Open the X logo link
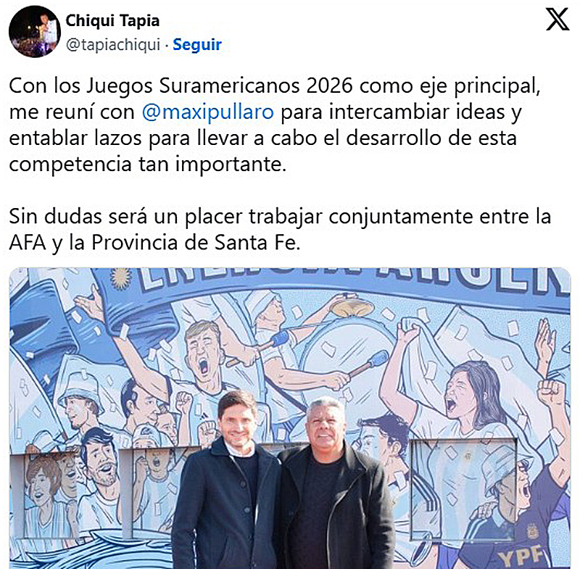The image size is (580, 569). pyautogui.click(x=558, y=20)
